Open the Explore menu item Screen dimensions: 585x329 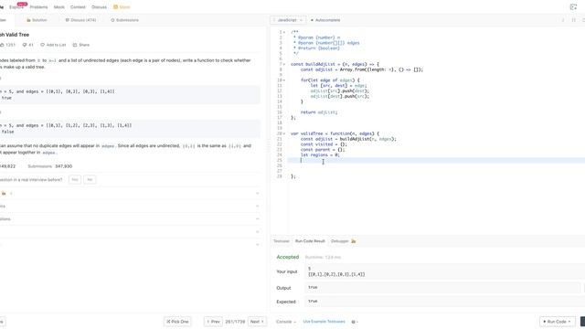click(16, 7)
